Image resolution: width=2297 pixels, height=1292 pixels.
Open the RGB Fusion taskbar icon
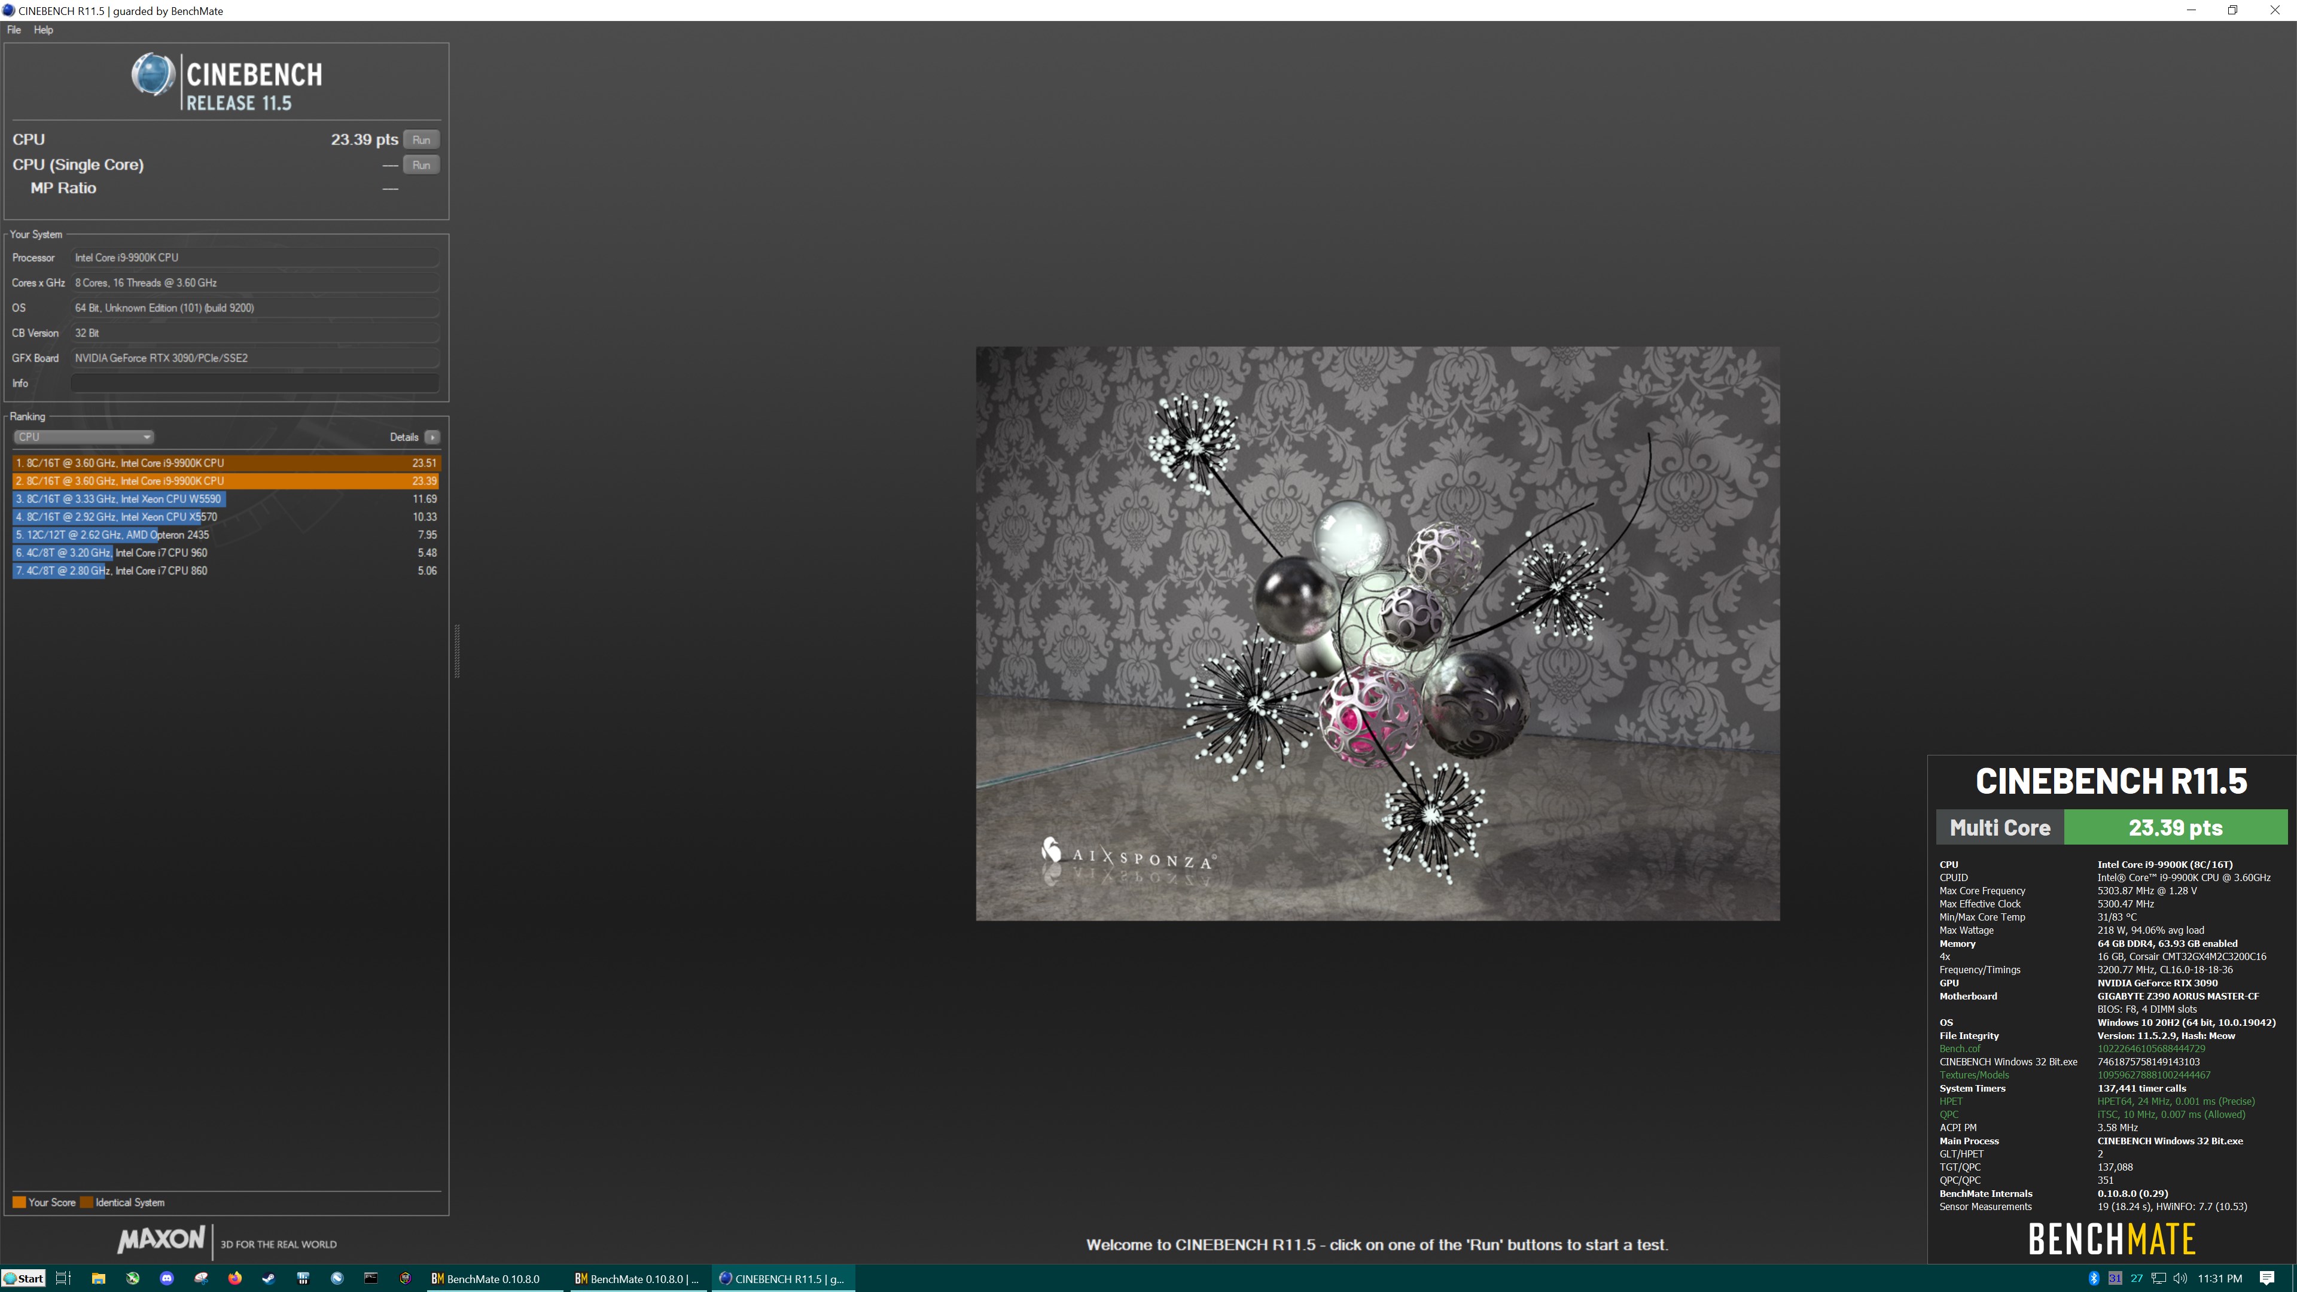click(405, 1278)
